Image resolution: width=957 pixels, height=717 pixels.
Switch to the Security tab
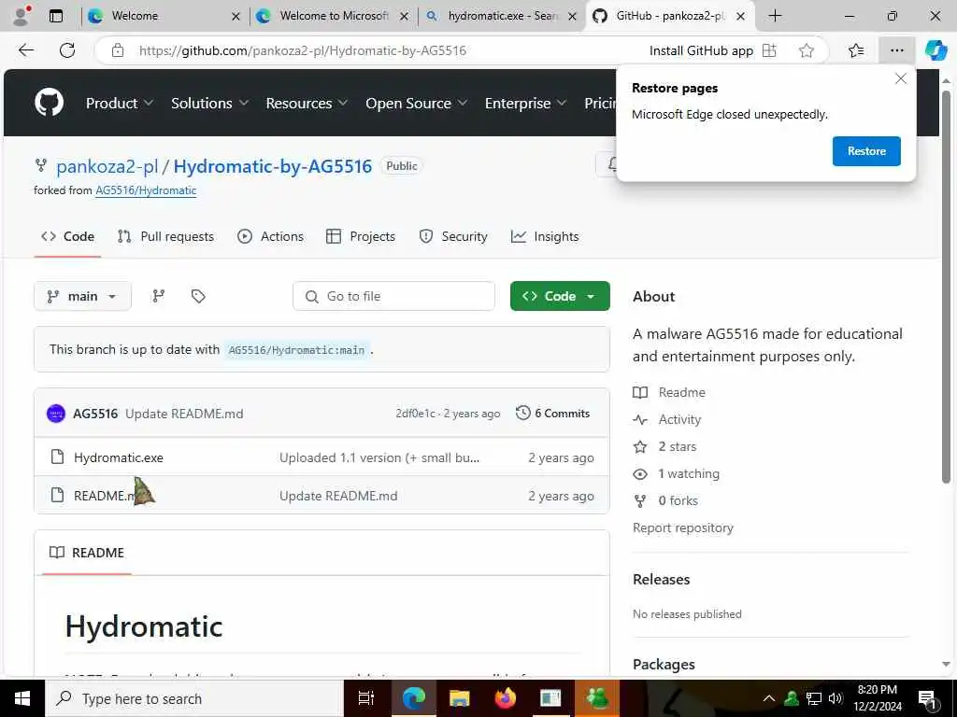coord(453,236)
